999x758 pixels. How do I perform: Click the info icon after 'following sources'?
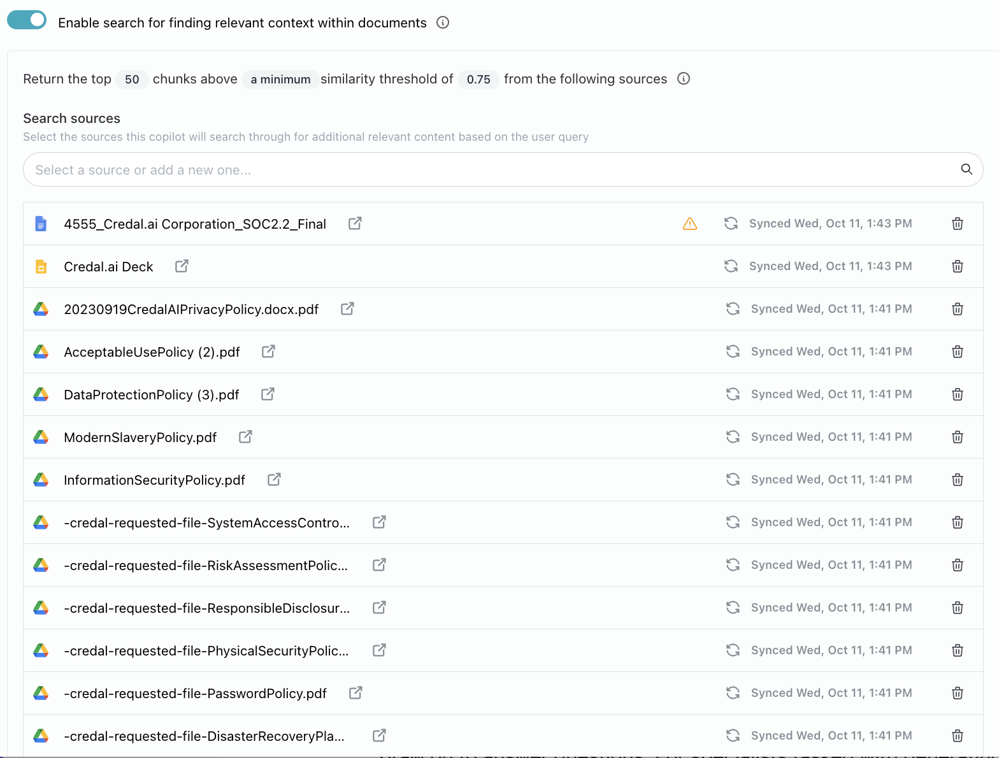(684, 78)
